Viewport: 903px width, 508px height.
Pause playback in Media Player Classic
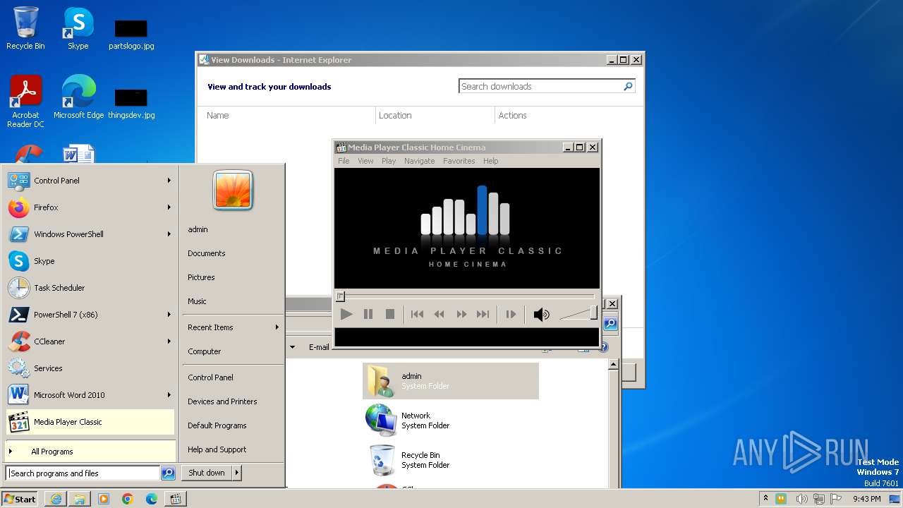pos(368,314)
